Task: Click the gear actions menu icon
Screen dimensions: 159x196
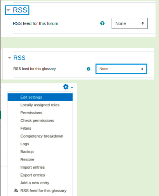Action: click(x=66, y=87)
